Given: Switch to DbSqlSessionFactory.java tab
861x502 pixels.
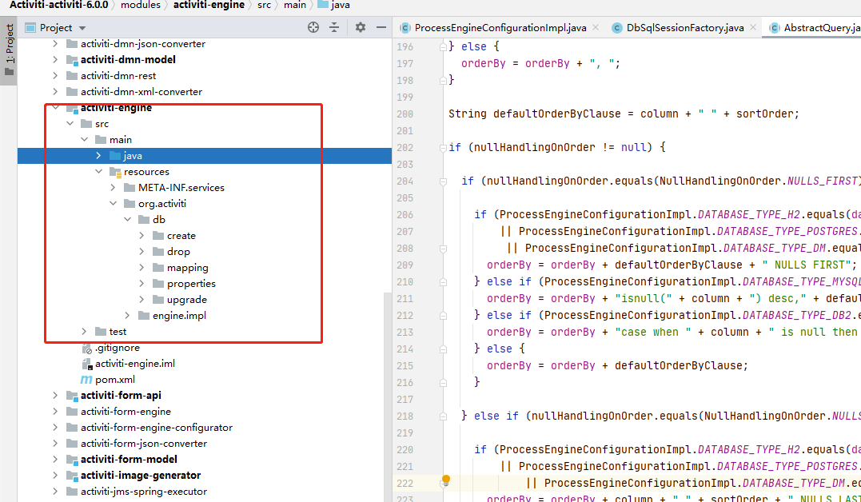Looking at the screenshot, I should click(685, 27).
